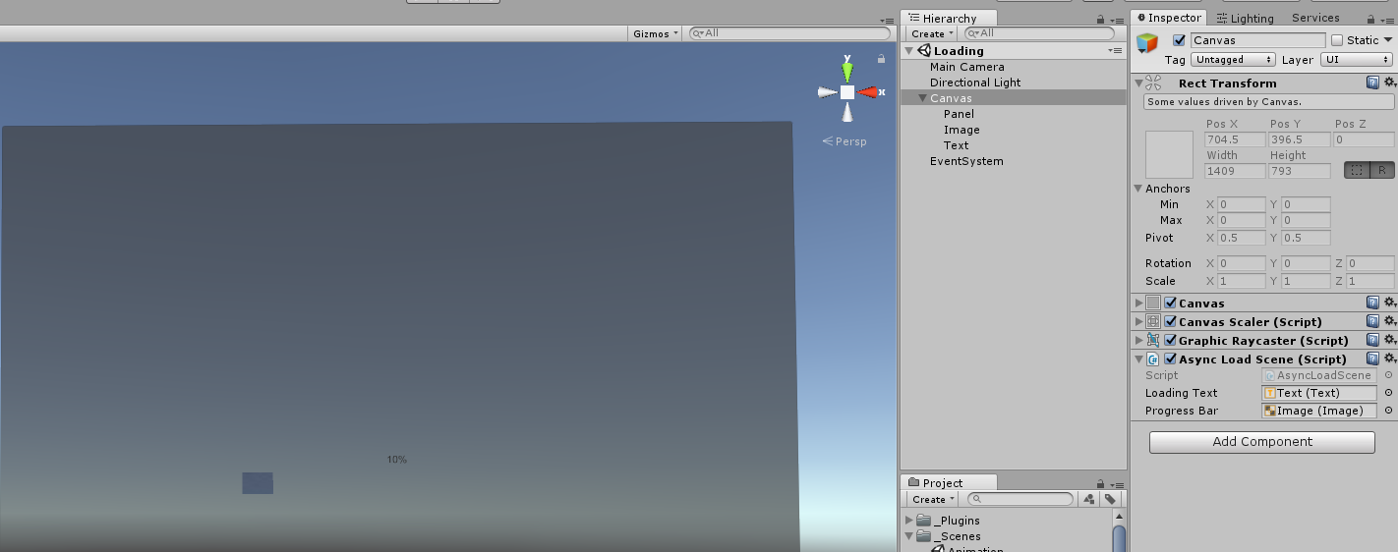1398x552 pixels.
Task: Open Graphic Raycaster gear menu
Action: pyautogui.click(x=1389, y=341)
